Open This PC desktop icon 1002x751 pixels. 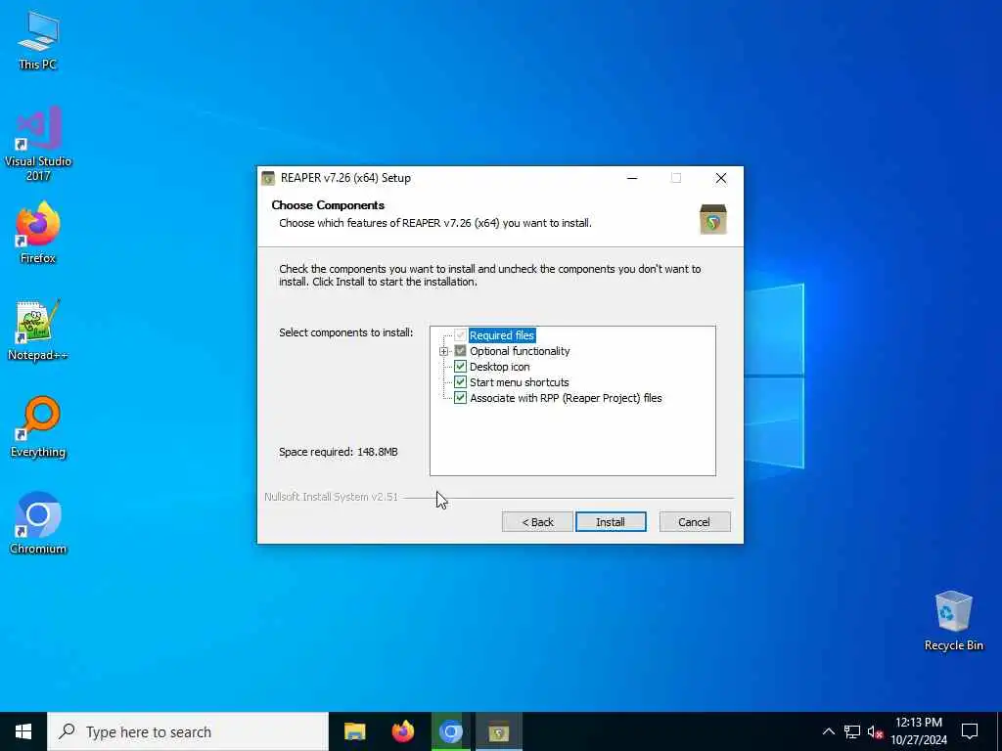pyautogui.click(x=38, y=39)
